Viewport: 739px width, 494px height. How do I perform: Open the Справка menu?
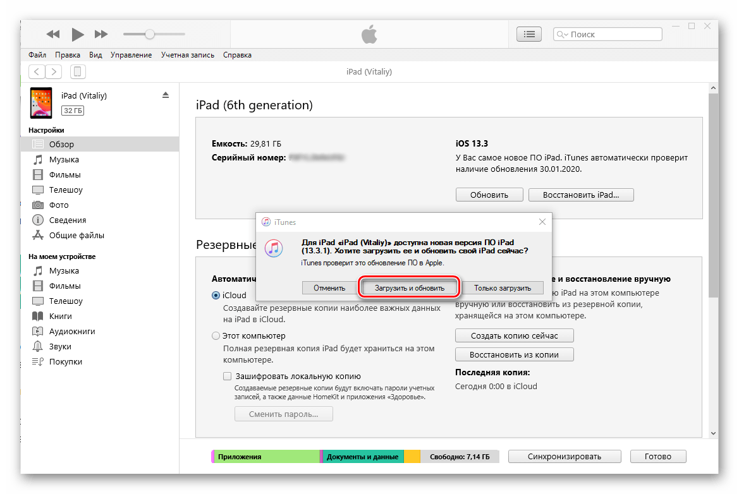[x=237, y=55]
